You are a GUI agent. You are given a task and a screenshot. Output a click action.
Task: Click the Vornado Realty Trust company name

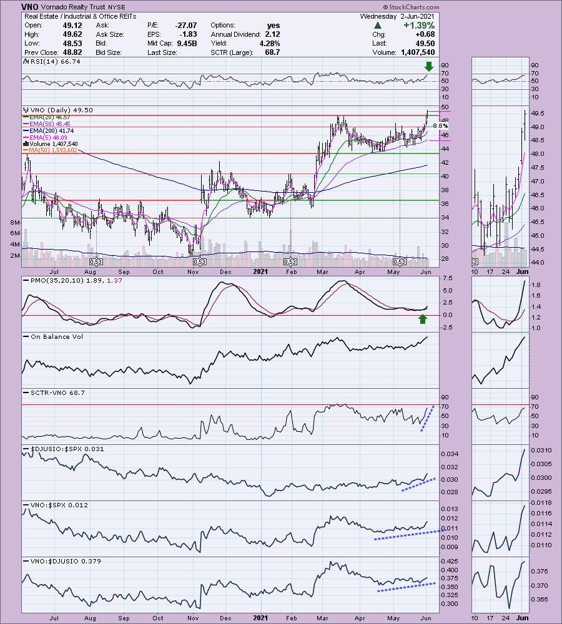[73, 7]
